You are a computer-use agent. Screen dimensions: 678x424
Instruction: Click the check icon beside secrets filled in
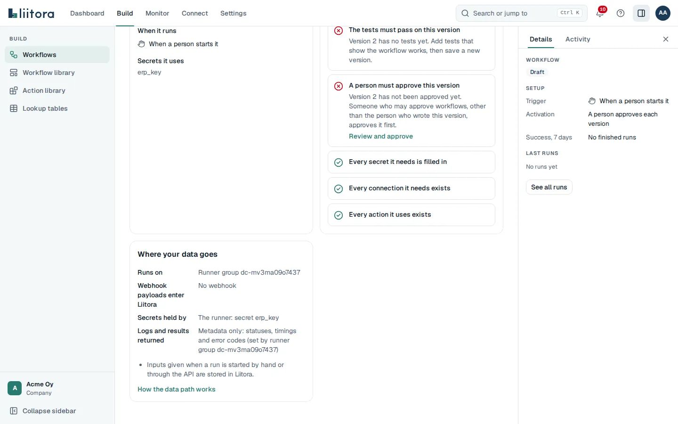pyautogui.click(x=339, y=163)
